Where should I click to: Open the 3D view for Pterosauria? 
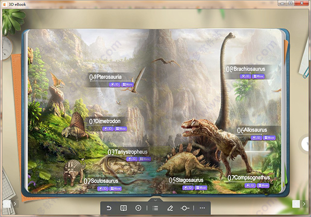[x=115, y=85]
